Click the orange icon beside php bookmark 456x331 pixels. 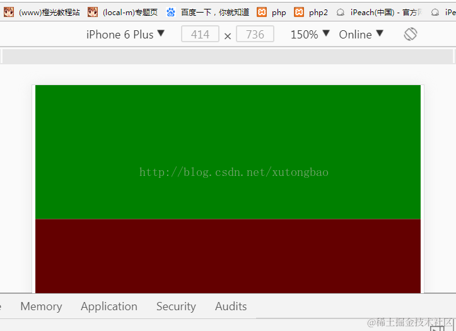[262, 12]
